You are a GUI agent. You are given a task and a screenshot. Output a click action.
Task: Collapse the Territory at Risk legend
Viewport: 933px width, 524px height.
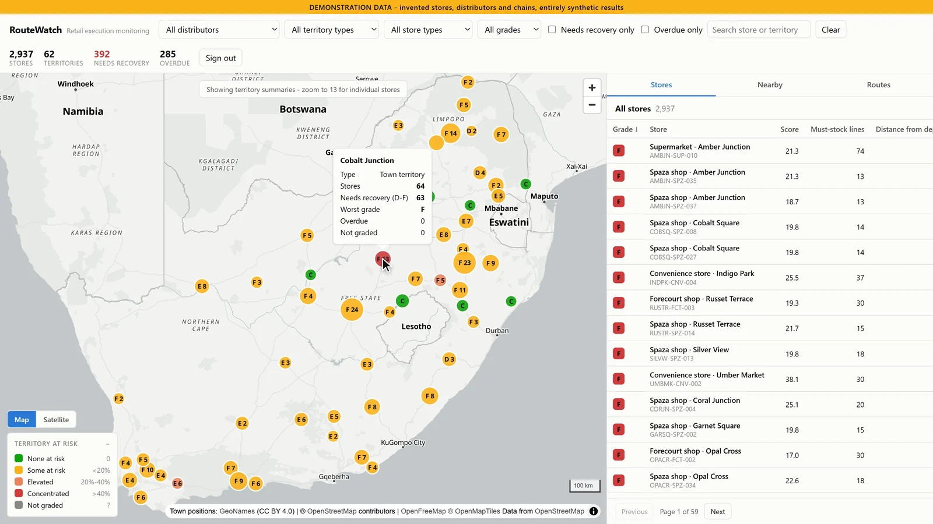point(108,444)
